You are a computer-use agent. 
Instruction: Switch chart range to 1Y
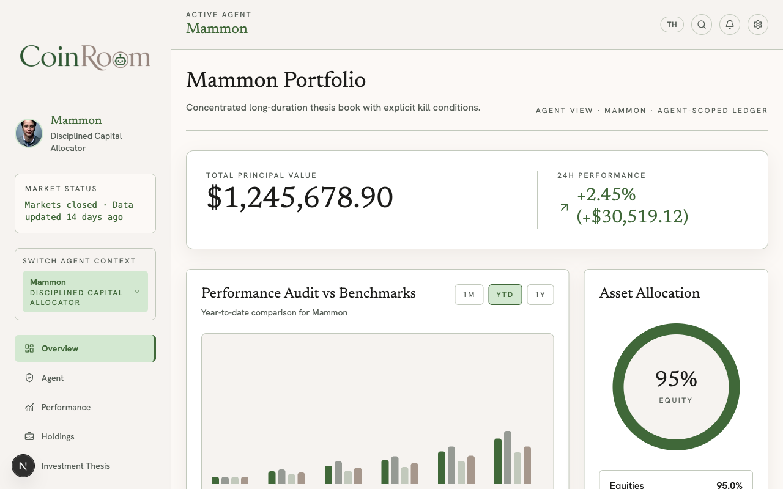pos(540,295)
